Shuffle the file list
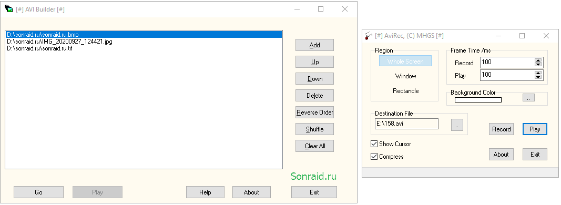 pyautogui.click(x=314, y=129)
